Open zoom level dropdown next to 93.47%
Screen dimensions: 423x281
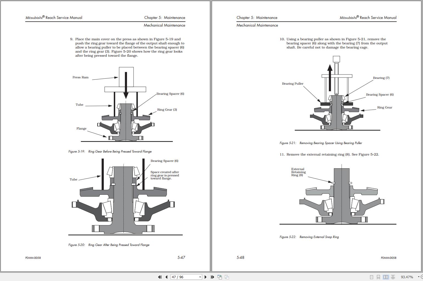pos(419,277)
